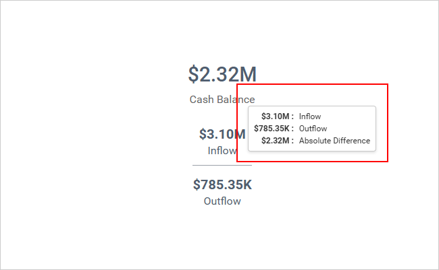This screenshot has width=439, height=270.
Task: Select the Inflow label in the tooltip
Action: click(x=310, y=116)
